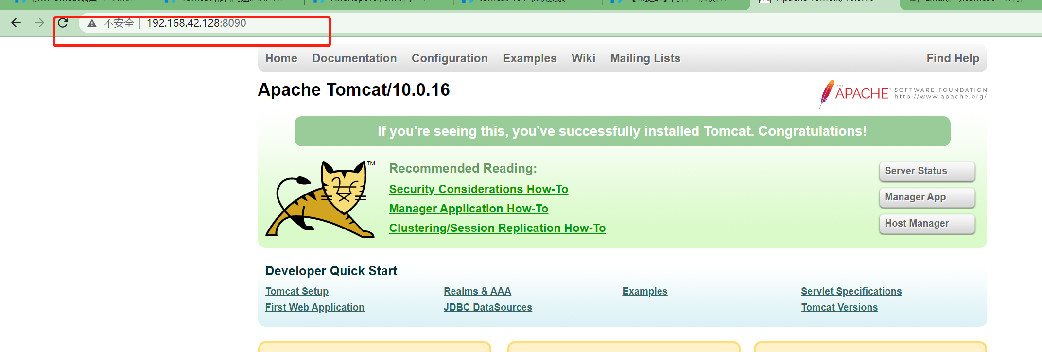The width and height of the screenshot is (1042, 352).
Task: Open the JDBC DataSources link
Action: pyautogui.click(x=487, y=307)
